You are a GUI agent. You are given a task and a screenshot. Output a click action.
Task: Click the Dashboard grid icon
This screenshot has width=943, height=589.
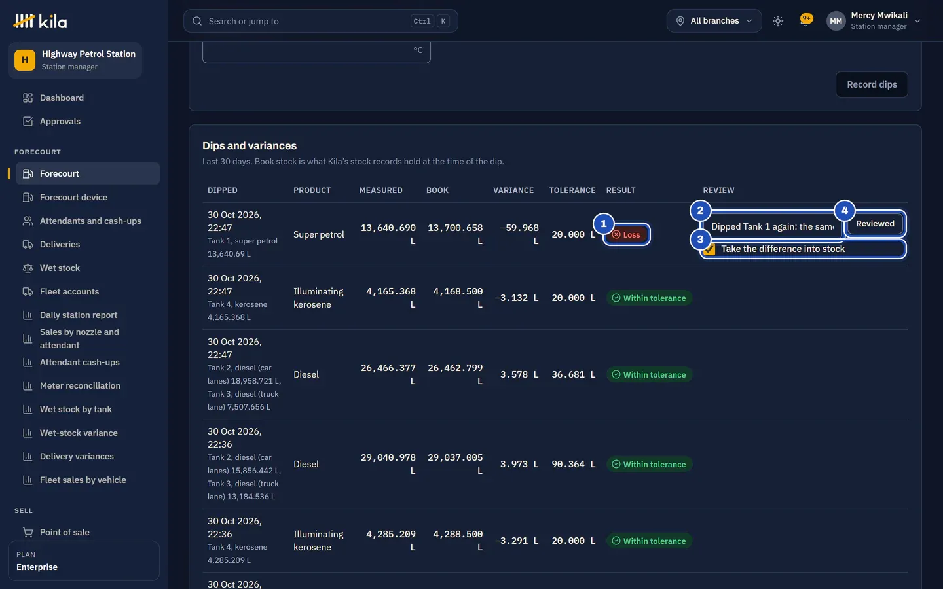tap(28, 98)
